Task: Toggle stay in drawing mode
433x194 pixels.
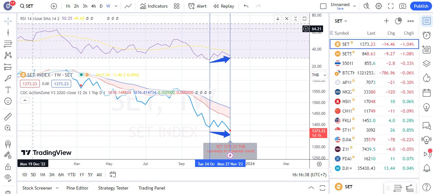Action: (8, 155)
